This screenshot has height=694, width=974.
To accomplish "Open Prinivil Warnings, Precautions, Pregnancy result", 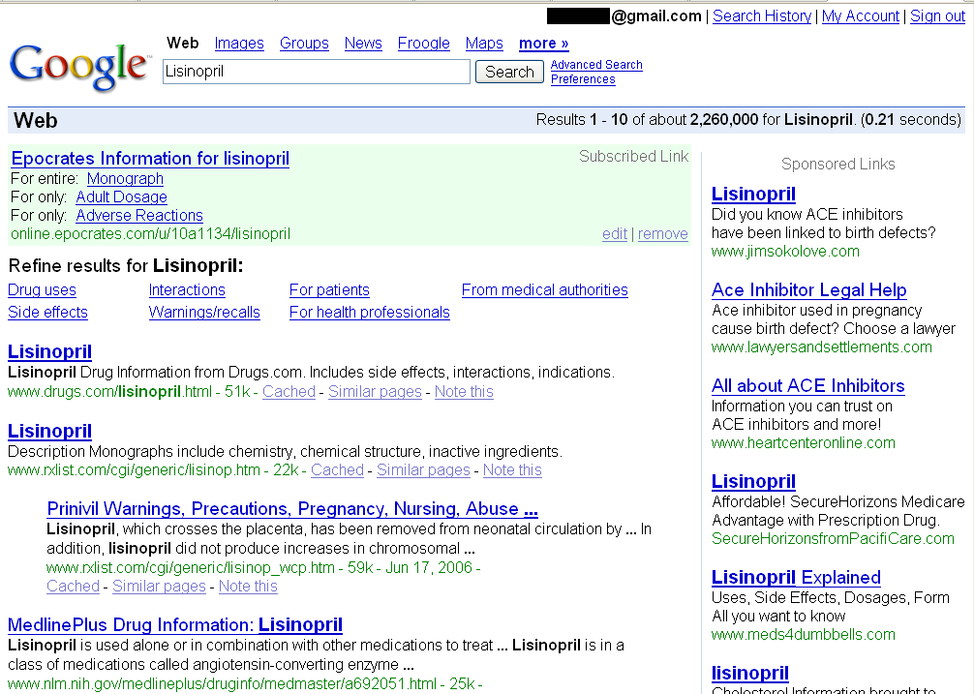I will pyautogui.click(x=292, y=509).
